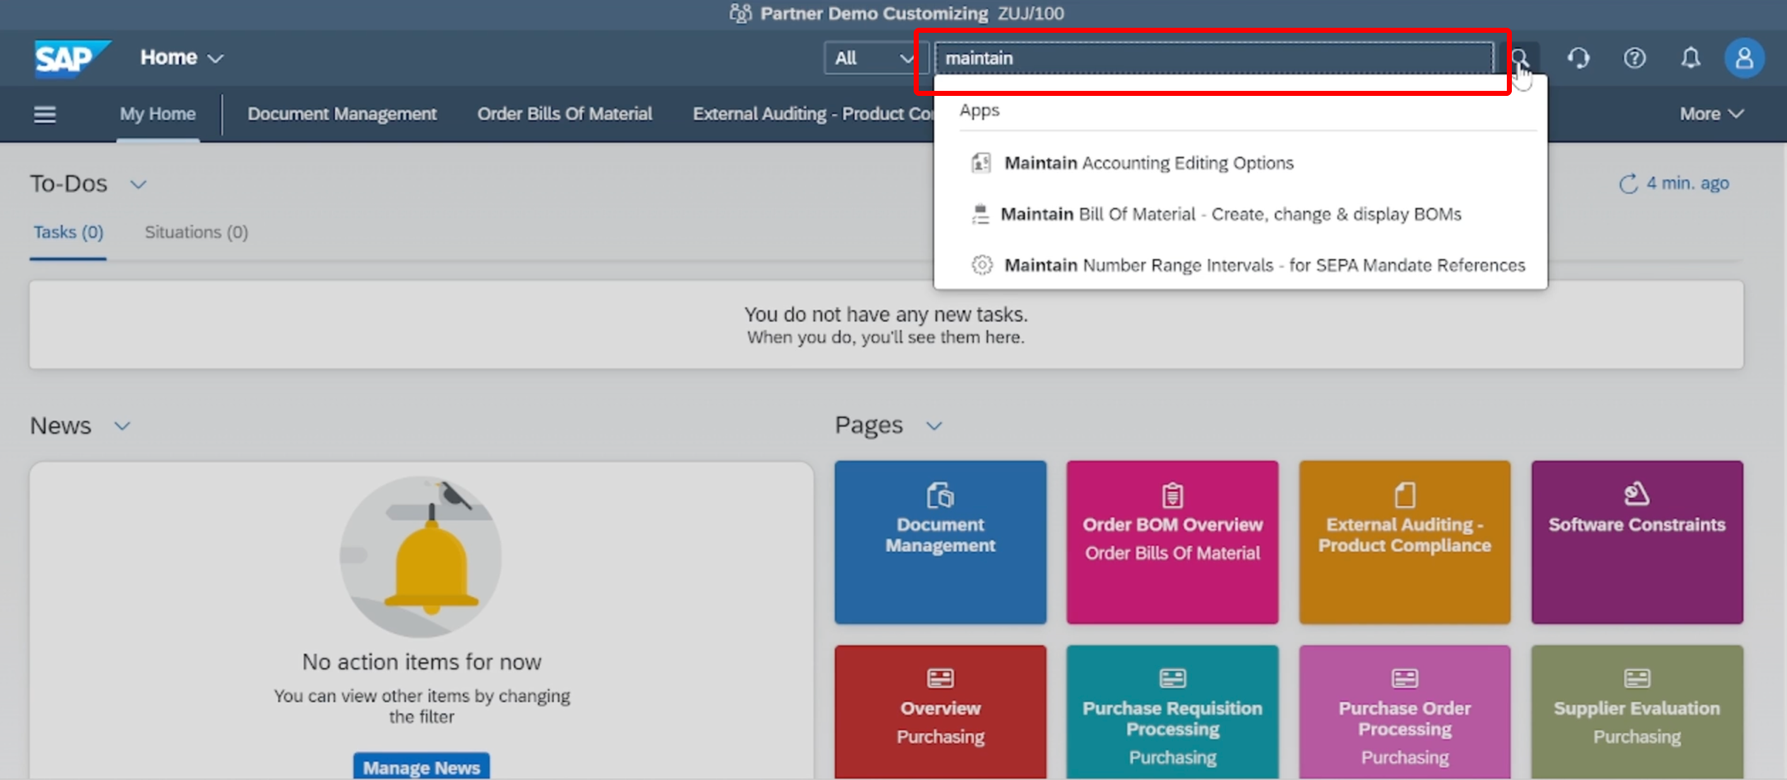The image size is (1787, 780).
Task: Select Maintain Accounting Editing Options suggestion
Action: pos(1241,163)
